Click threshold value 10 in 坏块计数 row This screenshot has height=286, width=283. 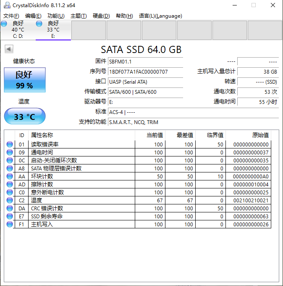(x=220, y=177)
